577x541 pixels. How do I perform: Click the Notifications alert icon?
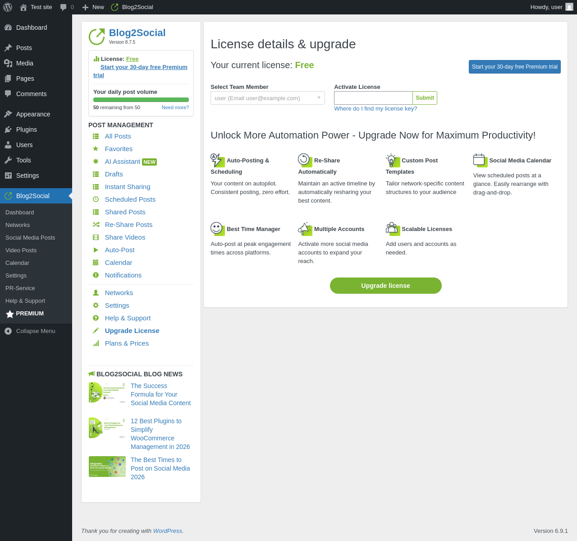96,275
